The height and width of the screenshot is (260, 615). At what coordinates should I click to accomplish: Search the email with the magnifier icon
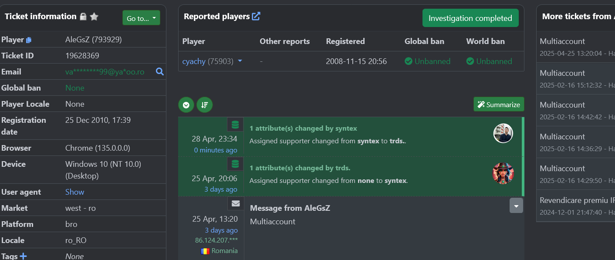click(x=160, y=72)
